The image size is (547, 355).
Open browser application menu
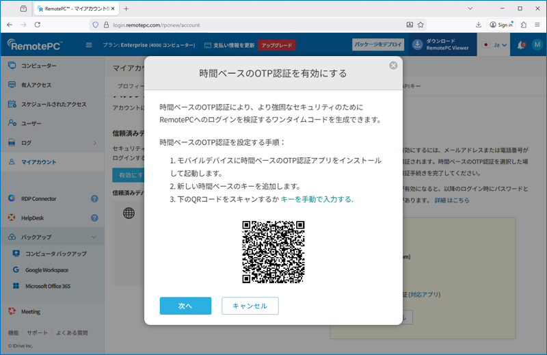tap(537, 25)
